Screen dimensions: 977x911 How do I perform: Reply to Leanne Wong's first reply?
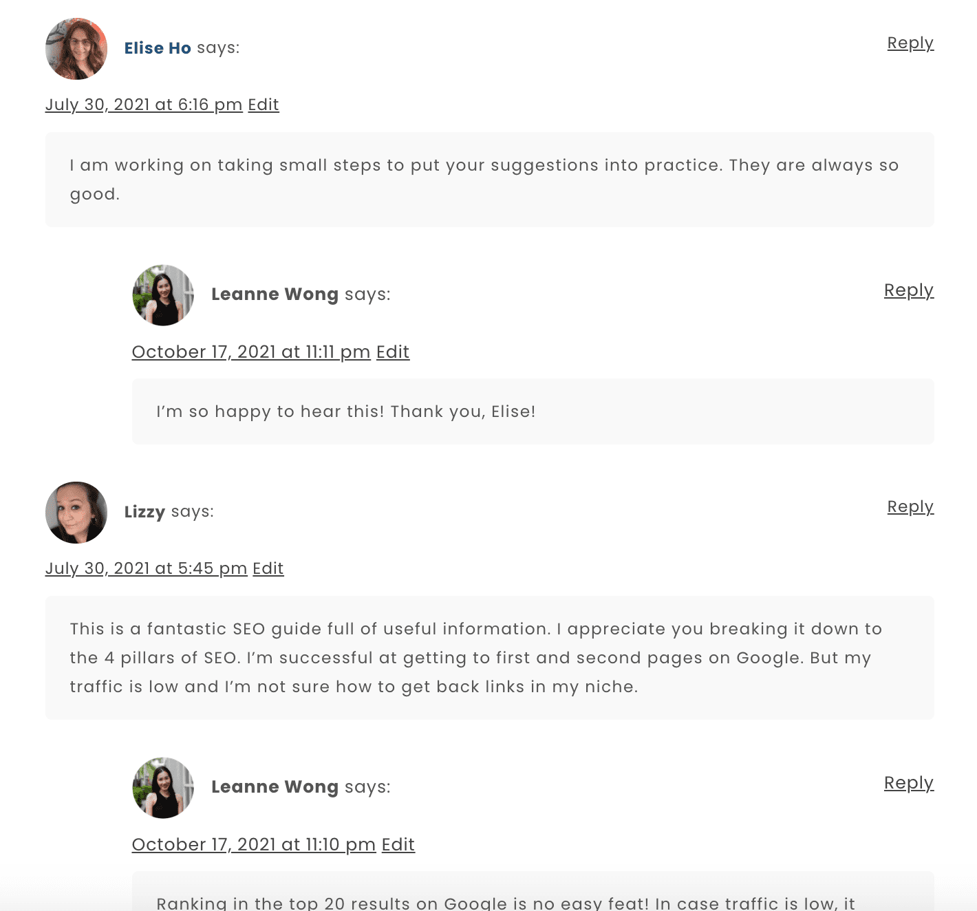pyautogui.click(x=908, y=290)
